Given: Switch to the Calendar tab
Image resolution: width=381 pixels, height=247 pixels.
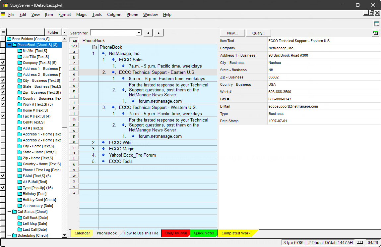Looking at the screenshot, I should pos(82,233).
